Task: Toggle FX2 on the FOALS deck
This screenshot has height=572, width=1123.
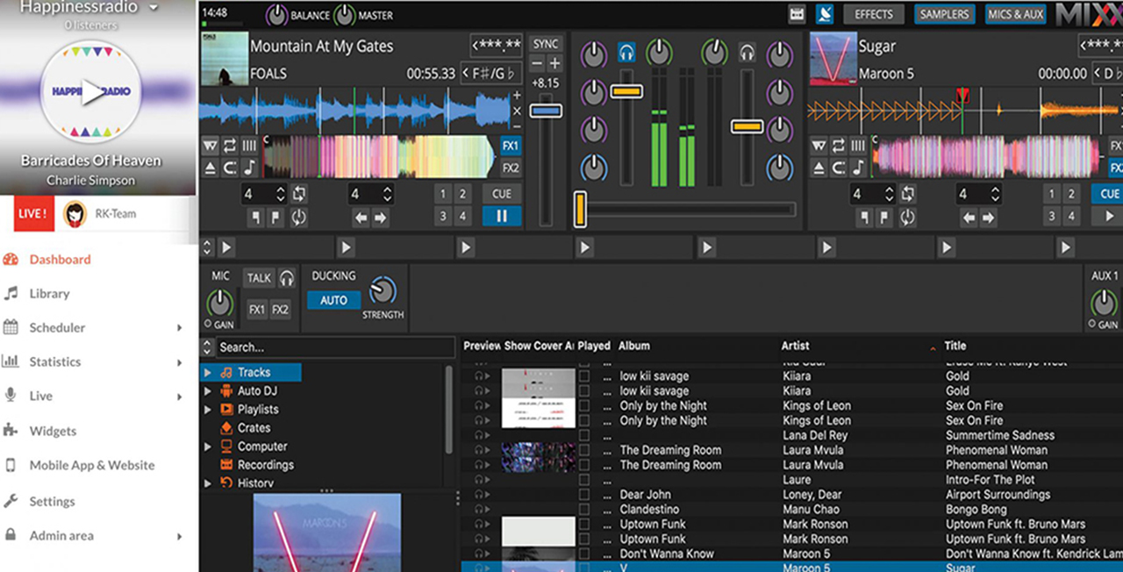Action: pos(510,168)
